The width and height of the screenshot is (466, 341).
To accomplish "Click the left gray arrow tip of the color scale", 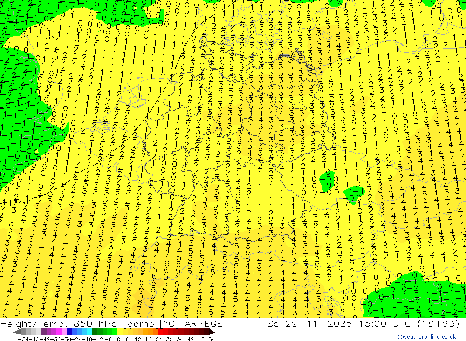I will pos(17,332).
